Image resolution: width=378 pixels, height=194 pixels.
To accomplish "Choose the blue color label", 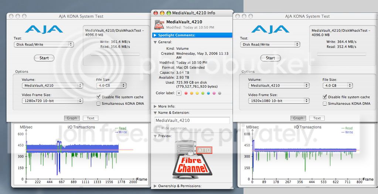I will click(x=208, y=93).
